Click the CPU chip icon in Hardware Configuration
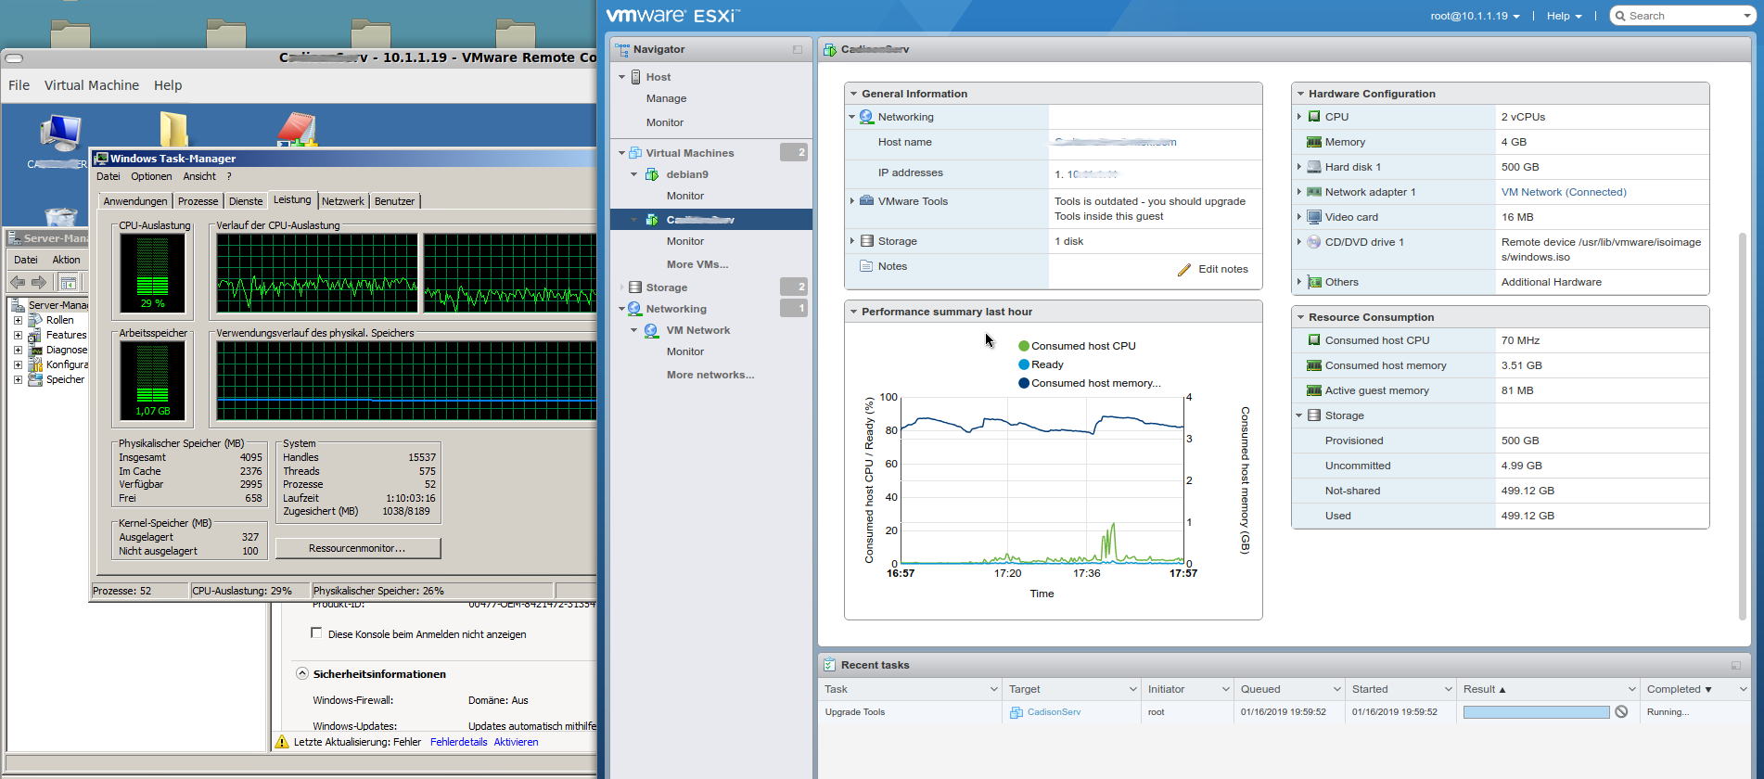Viewport: 1764px width, 779px height. (1314, 117)
